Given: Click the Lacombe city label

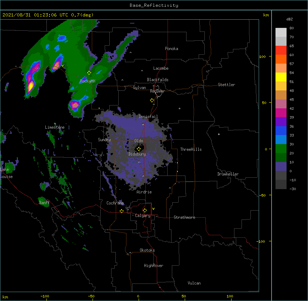Looking at the screenshot, I should [x=161, y=68].
